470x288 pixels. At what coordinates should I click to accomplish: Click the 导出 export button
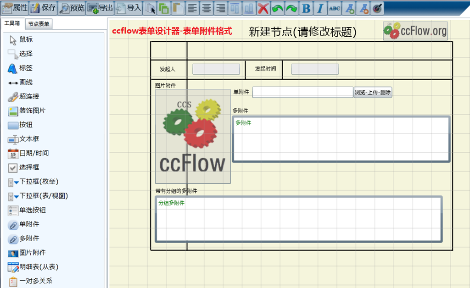pos(100,8)
